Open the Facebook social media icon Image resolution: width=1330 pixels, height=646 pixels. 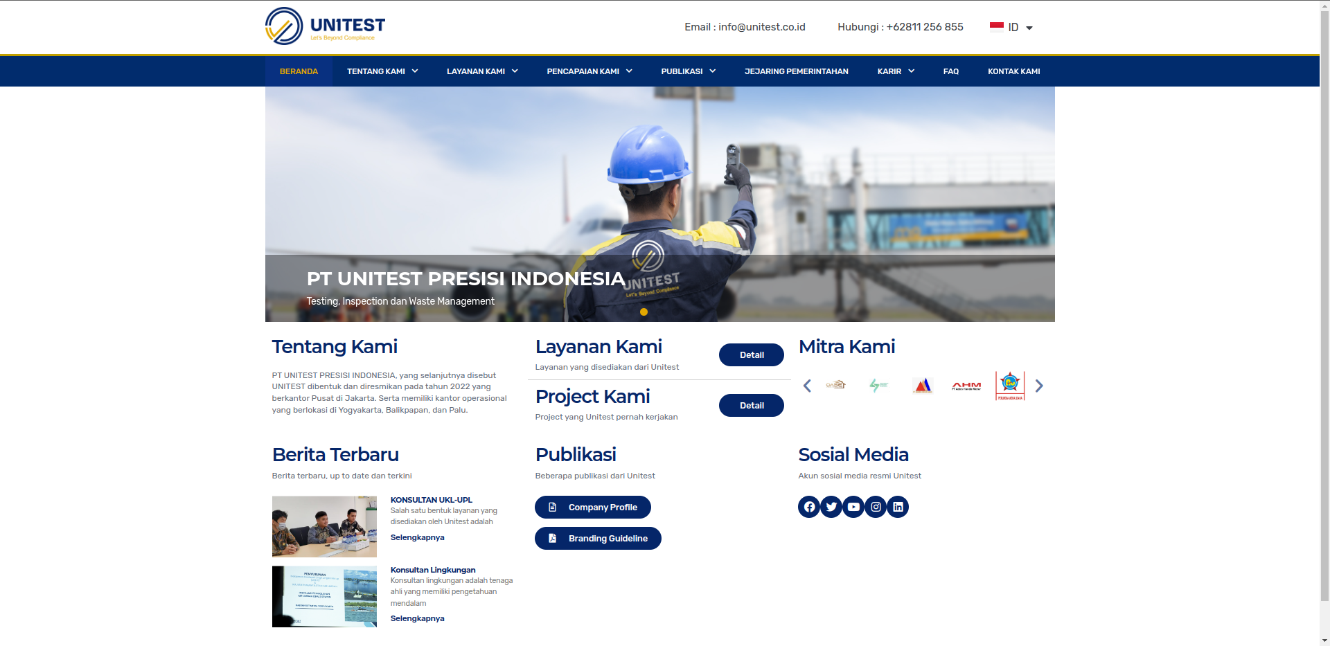point(809,507)
